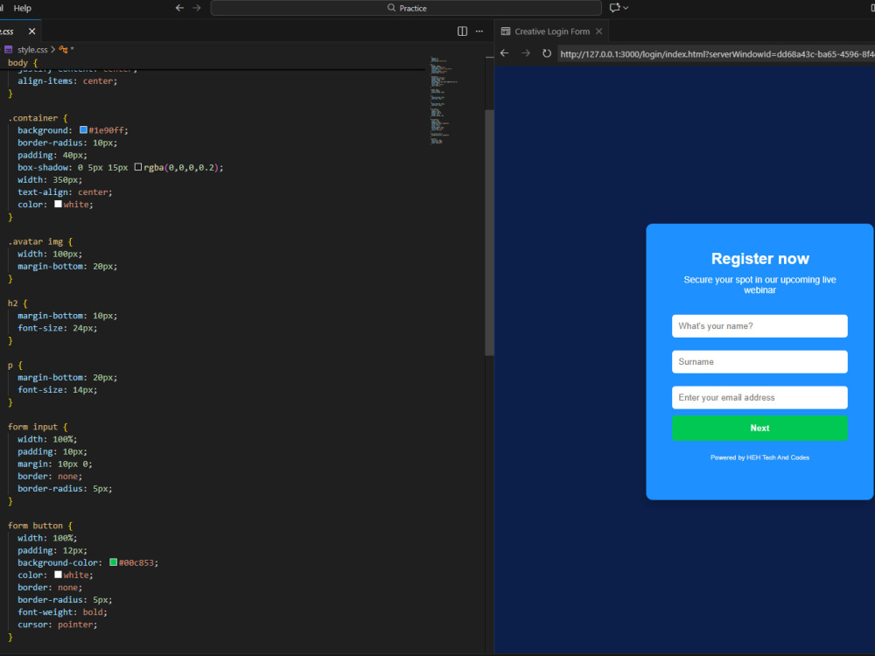Select the sticky body { scope line
The height and width of the screenshot is (656, 875).
[x=23, y=62]
